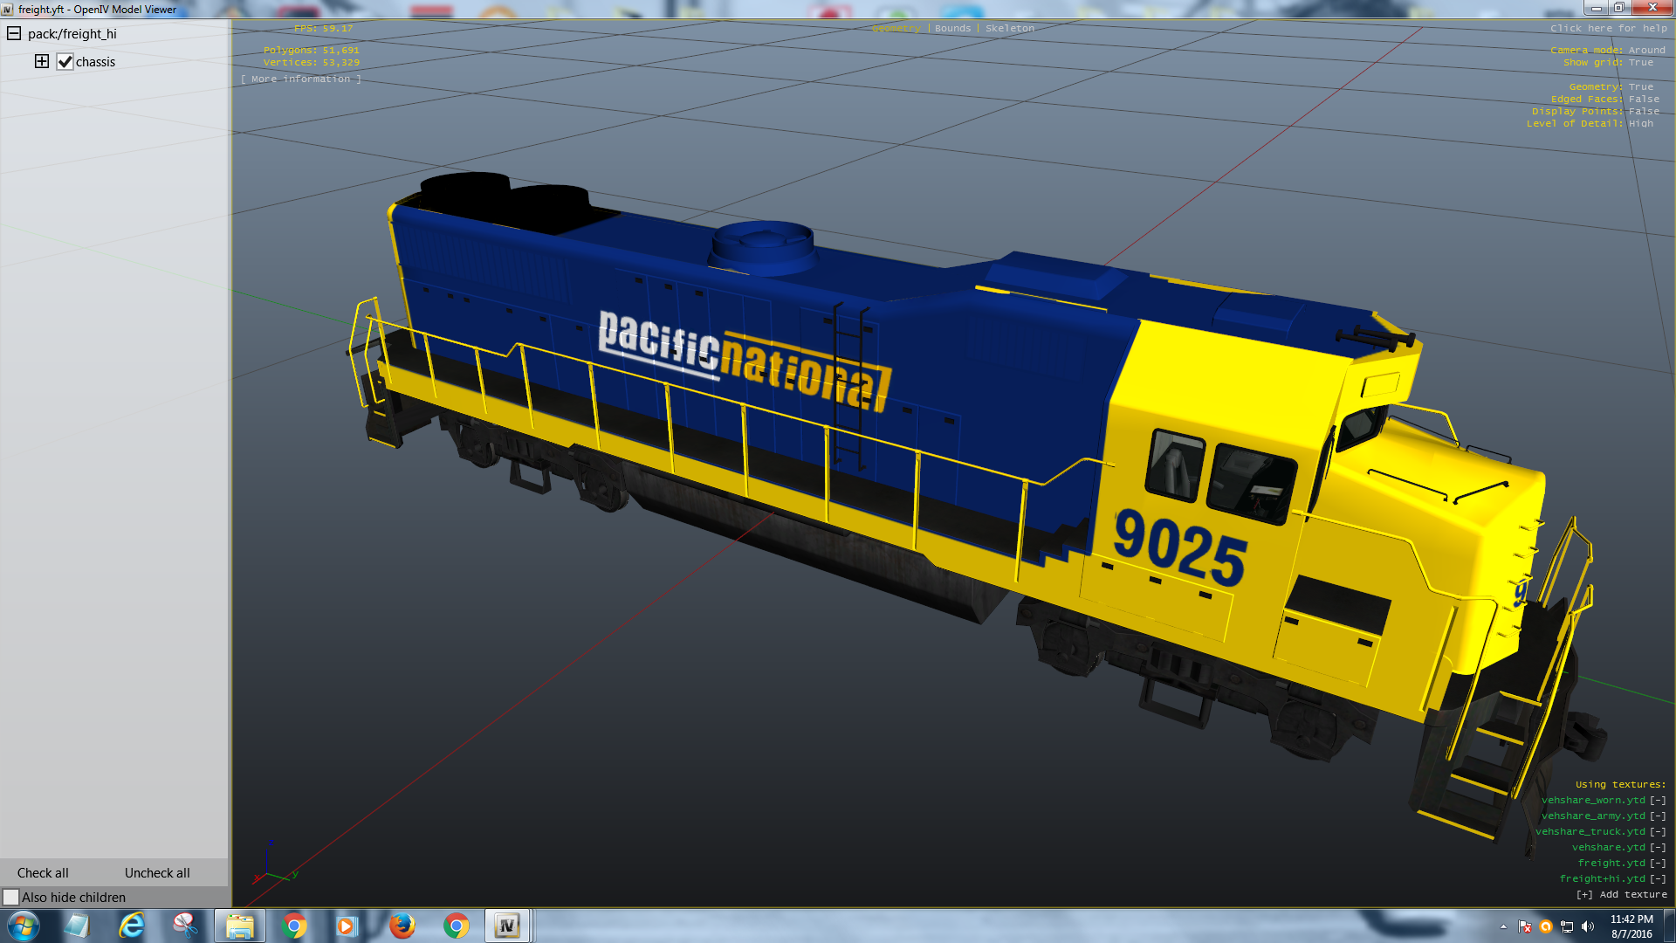The width and height of the screenshot is (1676, 943).
Task: Expand the chassis tree node
Action: (42, 61)
